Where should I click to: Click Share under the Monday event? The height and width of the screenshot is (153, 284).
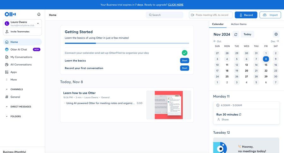click(225, 119)
